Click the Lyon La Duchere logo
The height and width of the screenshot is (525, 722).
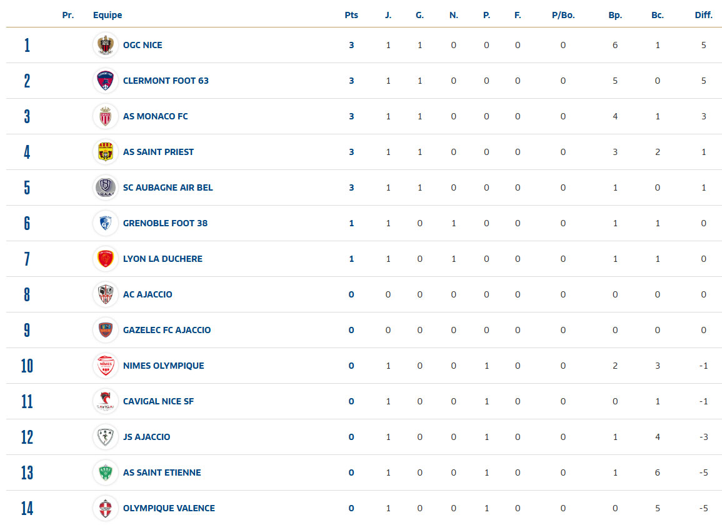pyautogui.click(x=105, y=259)
